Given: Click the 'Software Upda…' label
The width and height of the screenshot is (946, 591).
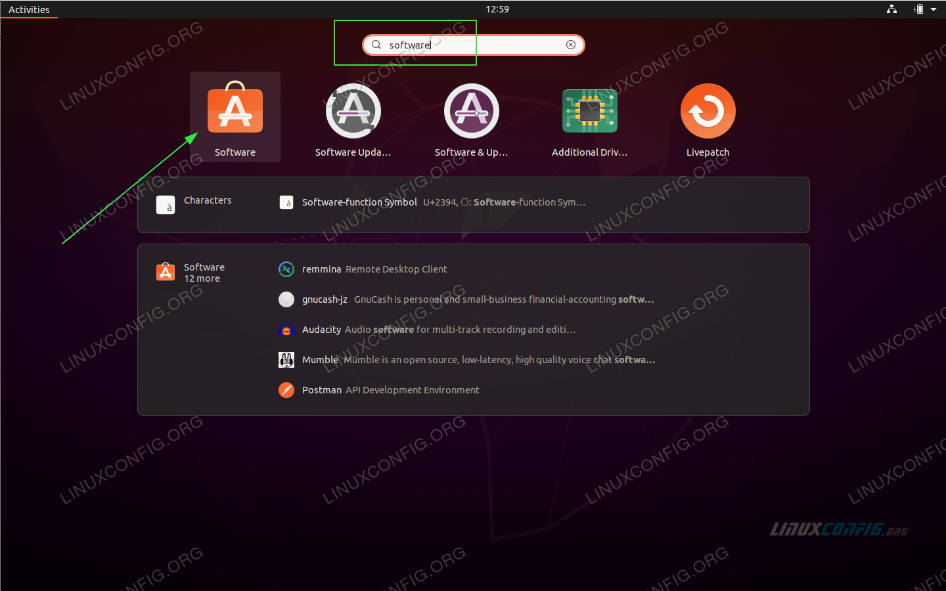Looking at the screenshot, I should coord(353,152).
